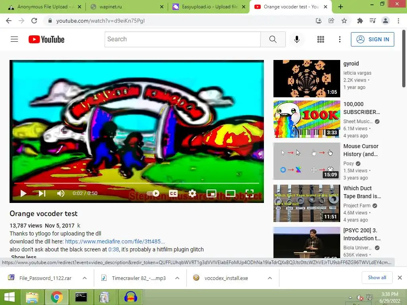The height and width of the screenshot is (305, 407).
Task: Expand Timecrawler mp3 download options
Action: click(x=177, y=278)
